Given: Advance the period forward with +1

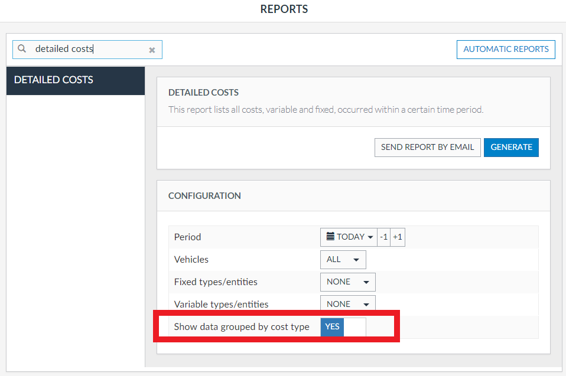Looking at the screenshot, I should 398,237.
